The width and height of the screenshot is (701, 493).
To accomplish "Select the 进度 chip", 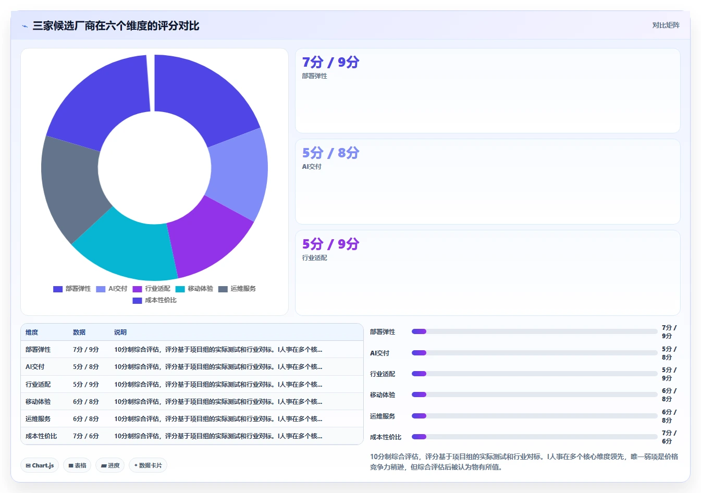I will pyautogui.click(x=110, y=465).
